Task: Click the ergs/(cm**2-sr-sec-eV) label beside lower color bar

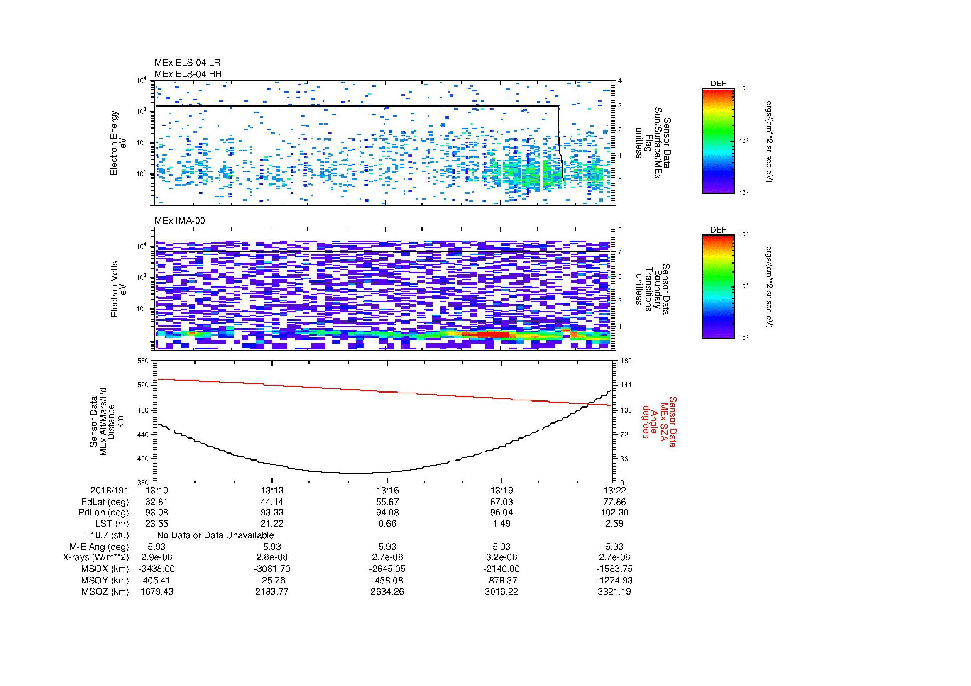Action: click(x=770, y=287)
